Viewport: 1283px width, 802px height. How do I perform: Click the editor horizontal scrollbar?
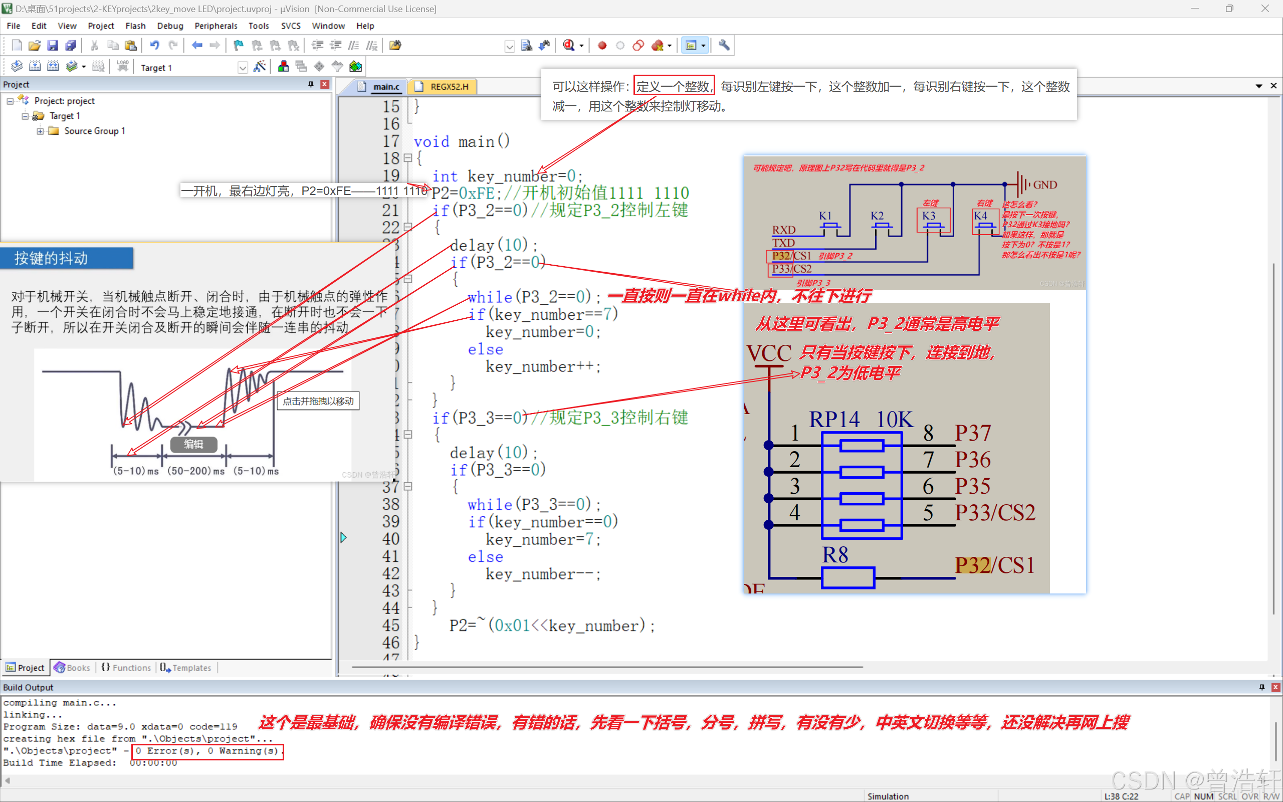click(607, 667)
